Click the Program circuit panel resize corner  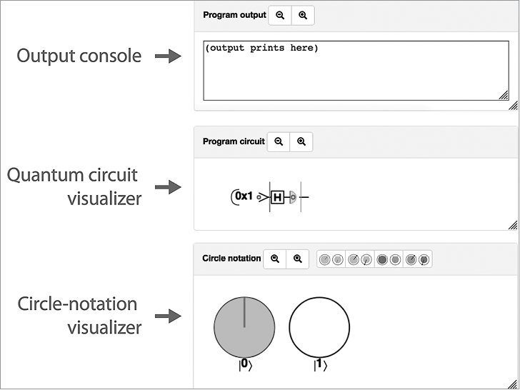point(514,225)
